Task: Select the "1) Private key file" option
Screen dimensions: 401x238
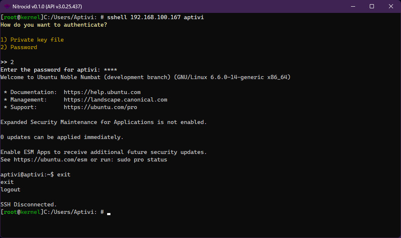Action: [32, 40]
